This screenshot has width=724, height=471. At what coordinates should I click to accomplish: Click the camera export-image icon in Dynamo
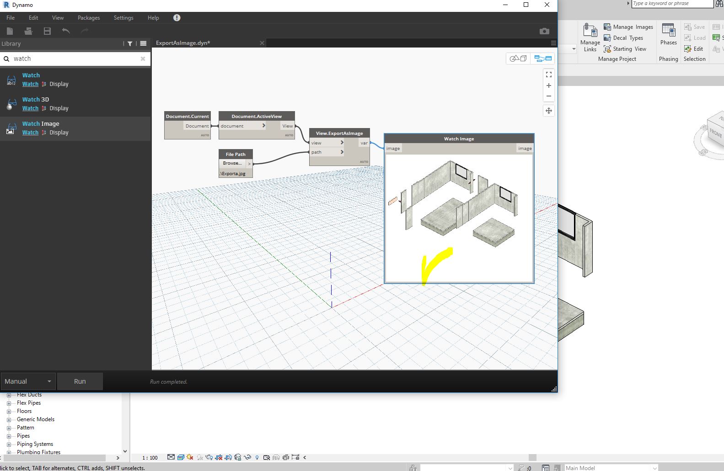(544, 31)
